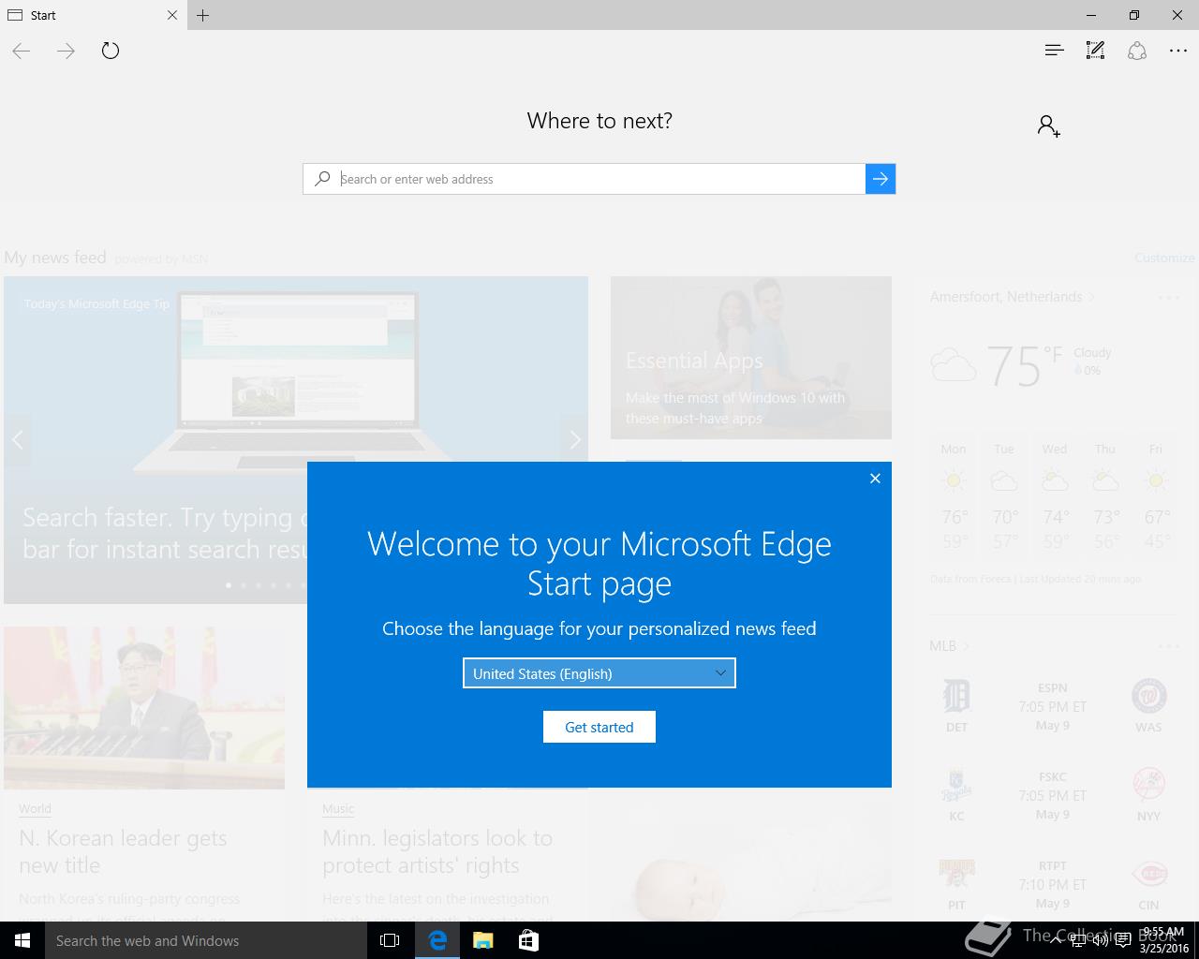Click the blue go arrow button
The image size is (1199, 959).
click(x=881, y=179)
